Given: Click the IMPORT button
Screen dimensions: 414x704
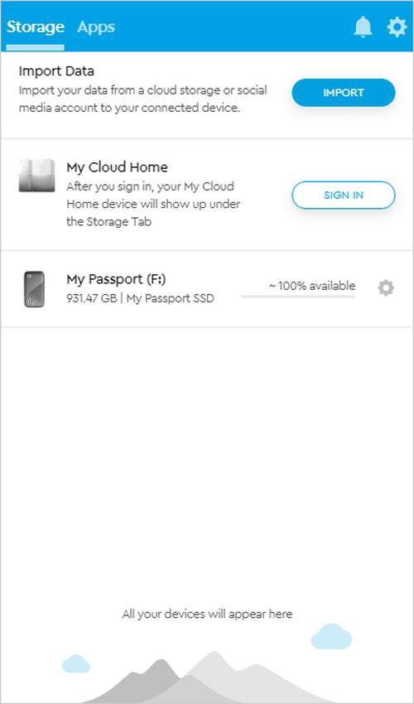Looking at the screenshot, I should 344,93.
